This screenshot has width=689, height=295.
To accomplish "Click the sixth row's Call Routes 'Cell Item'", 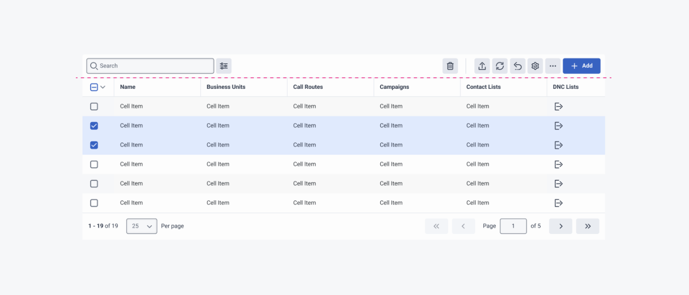I will 304,203.
